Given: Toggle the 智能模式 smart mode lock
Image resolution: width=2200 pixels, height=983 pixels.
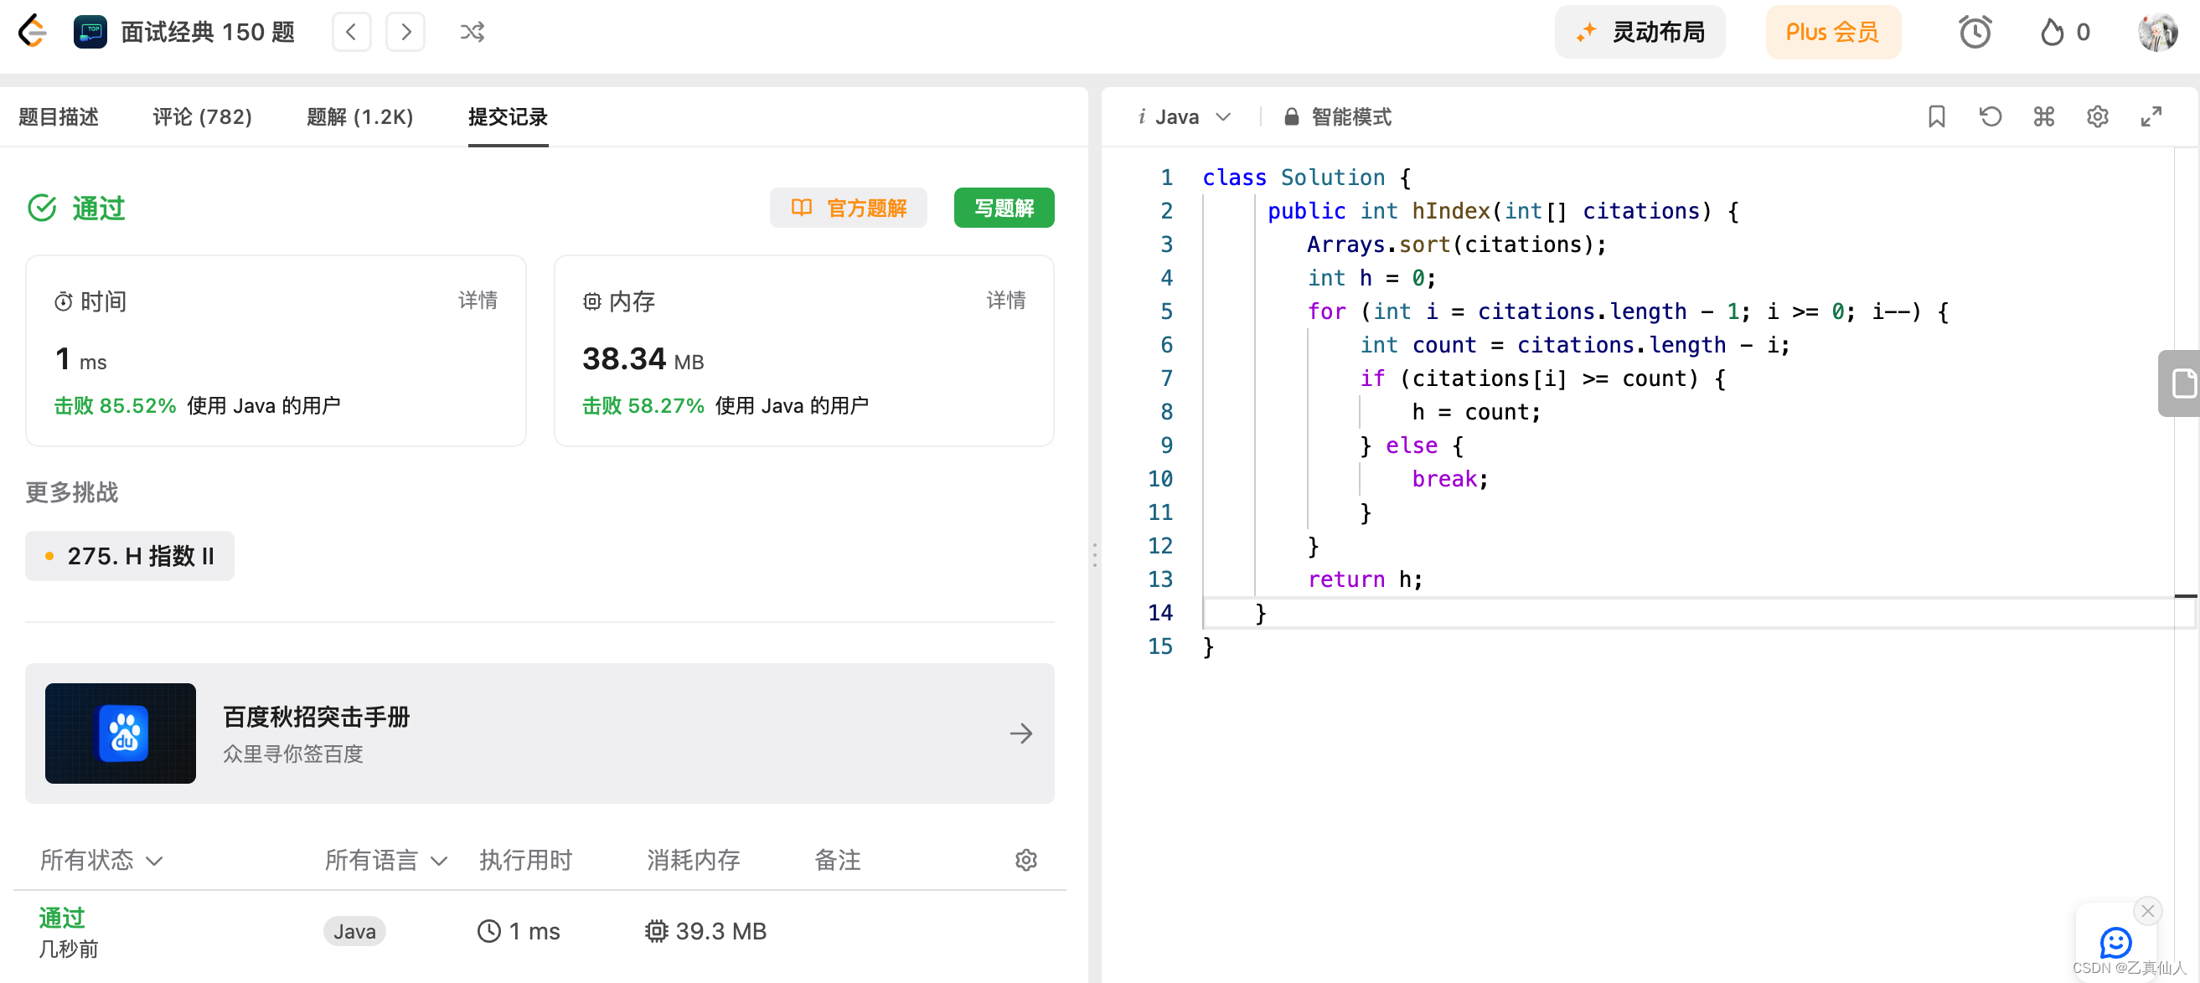Looking at the screenshot, I should point(1338,117).
